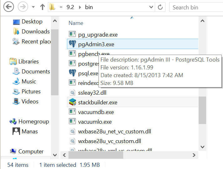Image resolution: width=223 pixels, height=169 pixels.
Task: Select the vacuumlo.exe file
Action: [95, 122]
